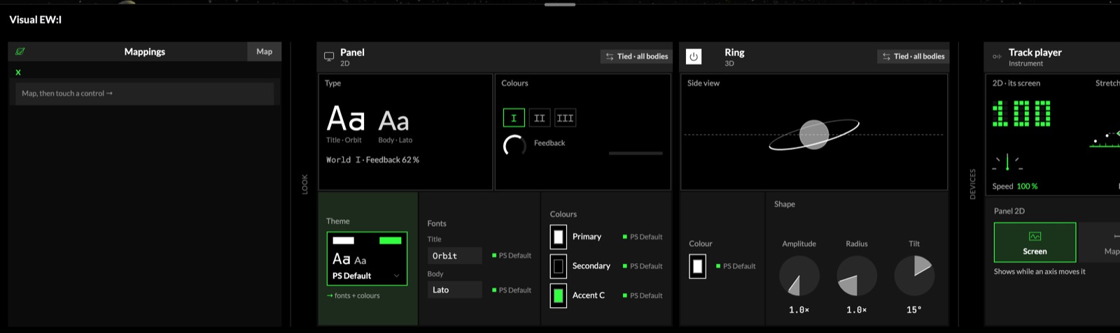Viewport: 1120px width, 333px height.
Task: Select world III in Colours
Action: tap(565, 118)
